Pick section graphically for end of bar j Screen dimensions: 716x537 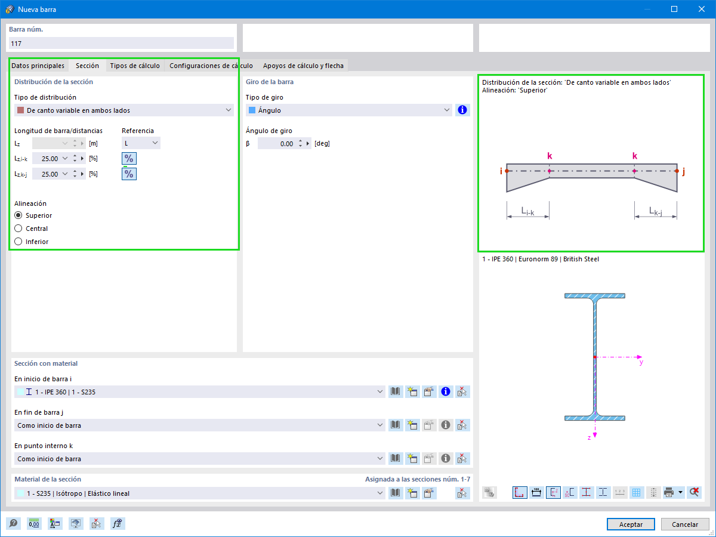point(462,425)
